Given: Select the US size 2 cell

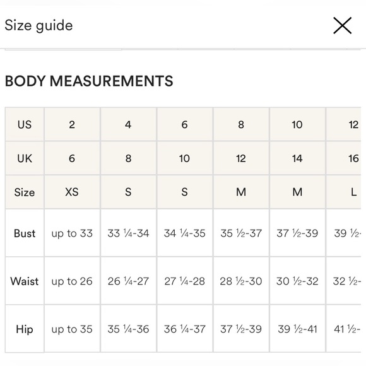Looking at the screenshot, I should coord(72,124).
